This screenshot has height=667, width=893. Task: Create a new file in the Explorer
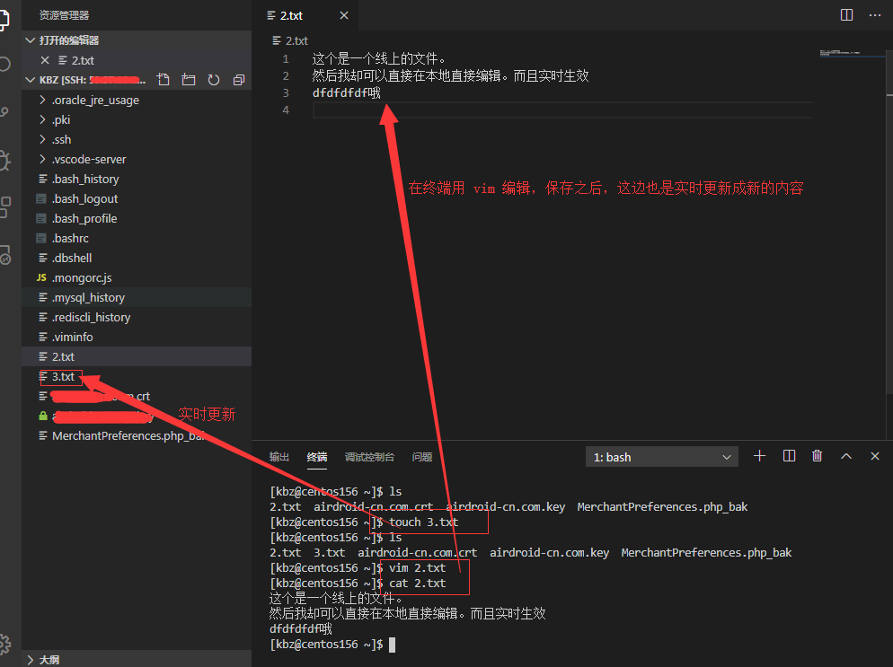(163, 79)
